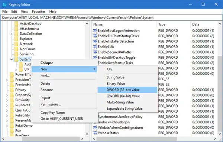Click the Servicing folder icon
This screenshot has width=223, height=142.
(x=16, y=54)
